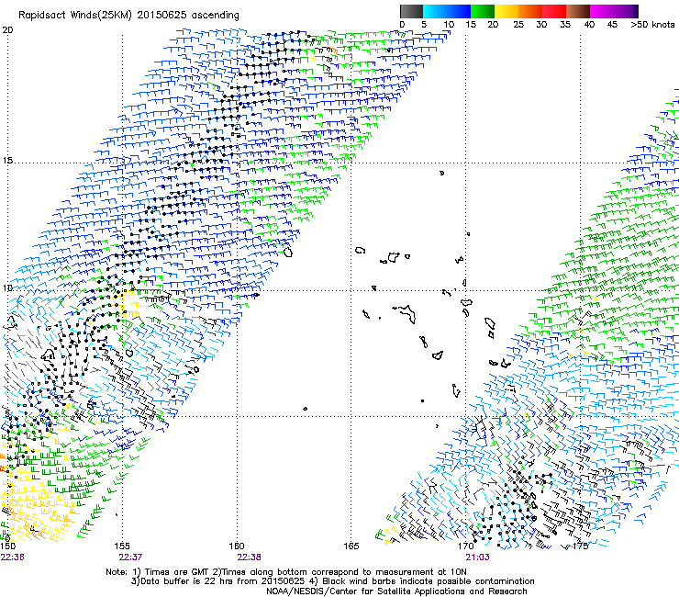This screenshot has height=597, width=679.
Task: Click the 'NOAA/NESDIS/Center for Satellite Applications and Research' credit
Action: click(396, 591)
